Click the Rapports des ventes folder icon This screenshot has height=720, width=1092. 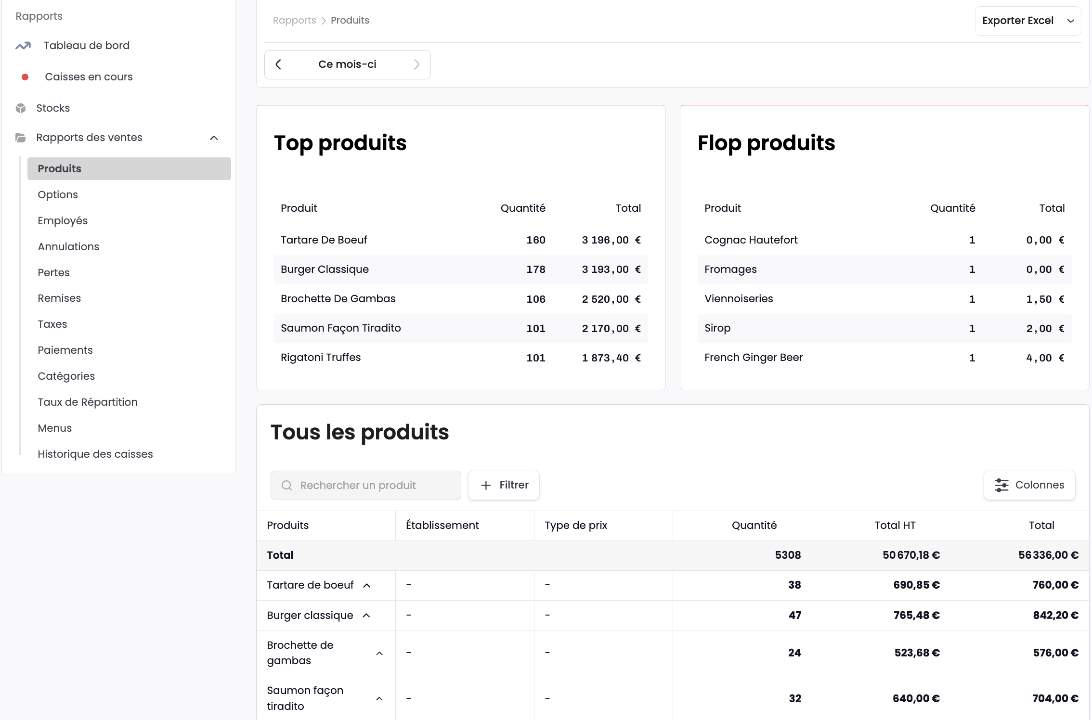[x=20, y=138]
